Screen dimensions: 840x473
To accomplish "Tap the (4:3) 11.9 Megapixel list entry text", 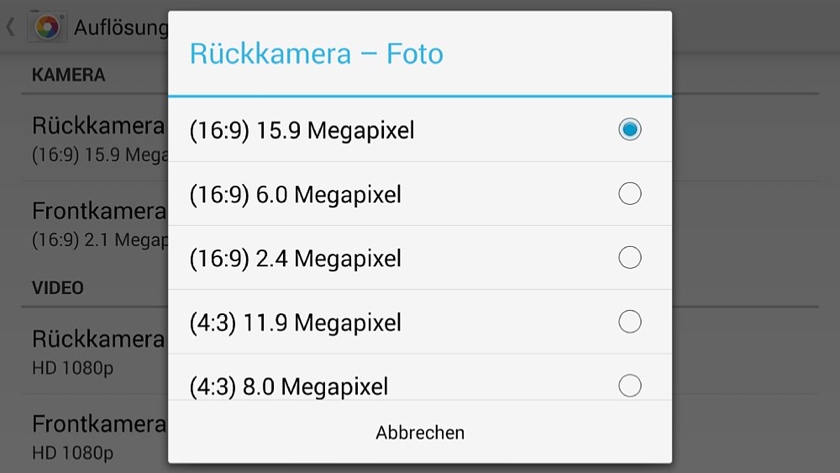I will 295,323.
